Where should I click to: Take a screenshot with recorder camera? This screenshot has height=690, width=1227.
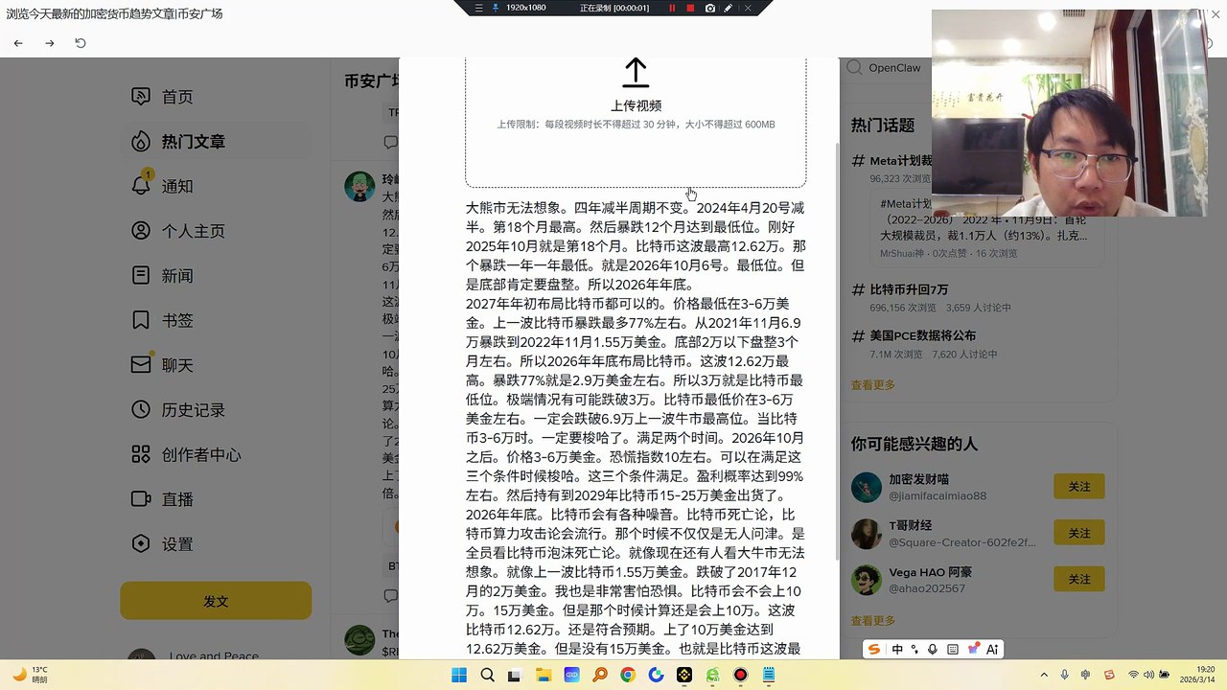(709, 8)
